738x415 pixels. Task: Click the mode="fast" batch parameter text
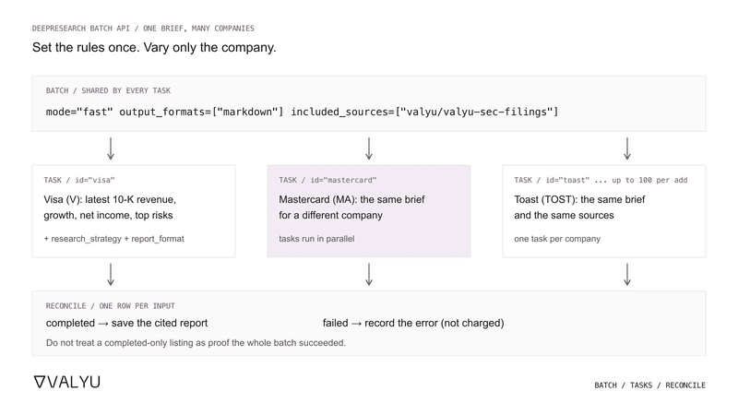click(79, 112)
